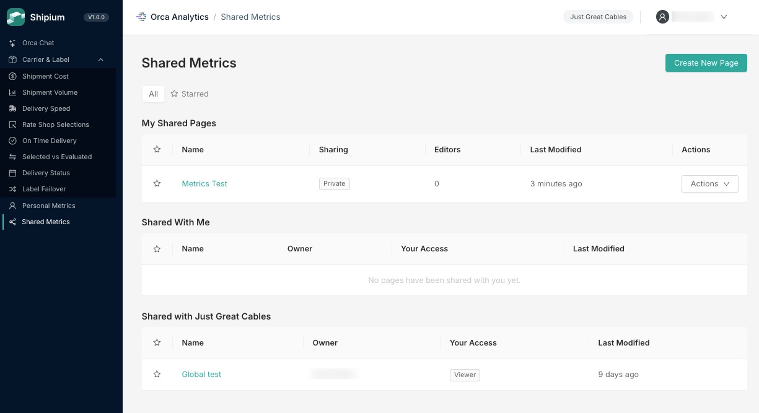Image resolution: width=759 pixels, height=413 pixels.
Task: Star the Global test page
Action: click(x=157, y=374)
